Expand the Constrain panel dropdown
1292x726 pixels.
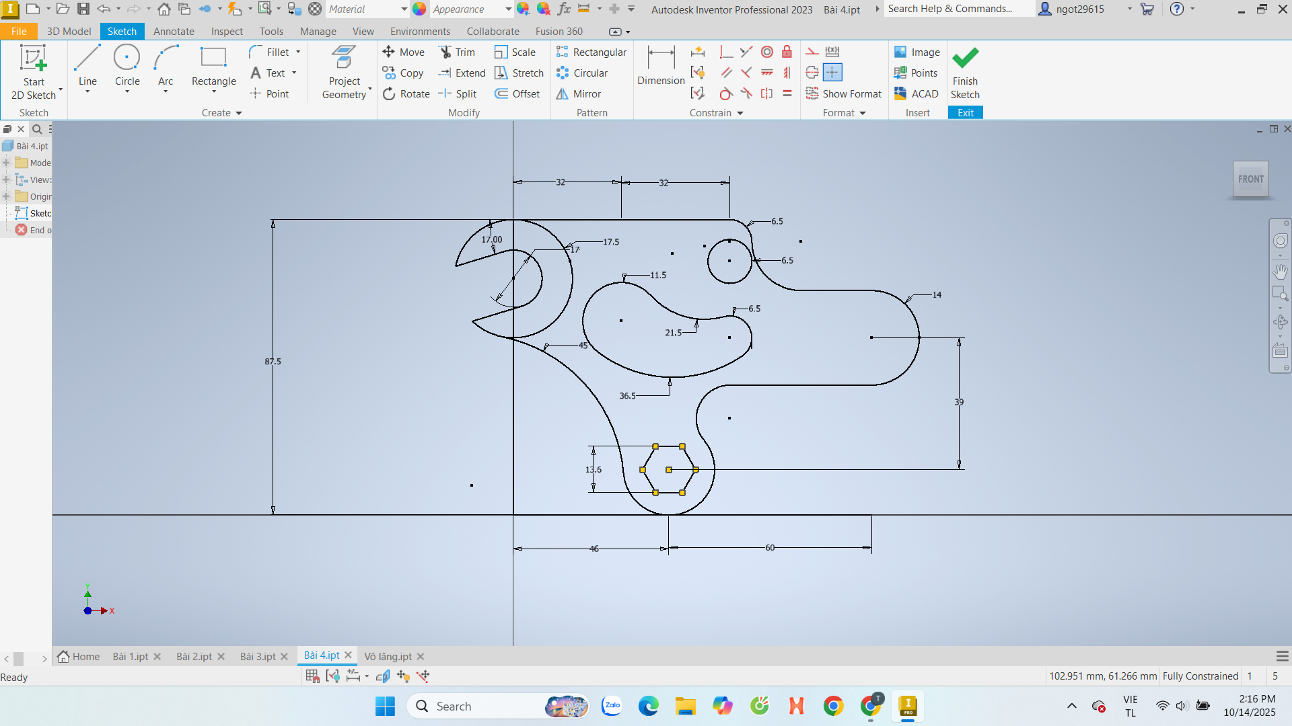(x=740, y=113)
